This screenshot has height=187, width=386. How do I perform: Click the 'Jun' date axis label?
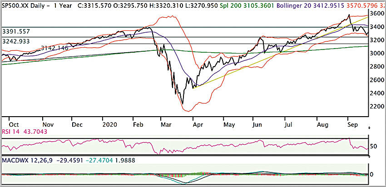[x=258, y=125]
